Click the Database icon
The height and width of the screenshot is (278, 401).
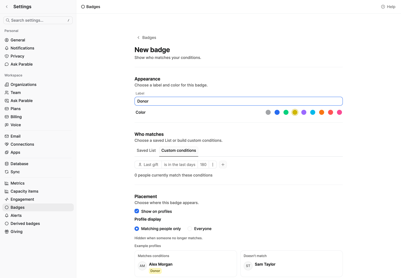7,164
